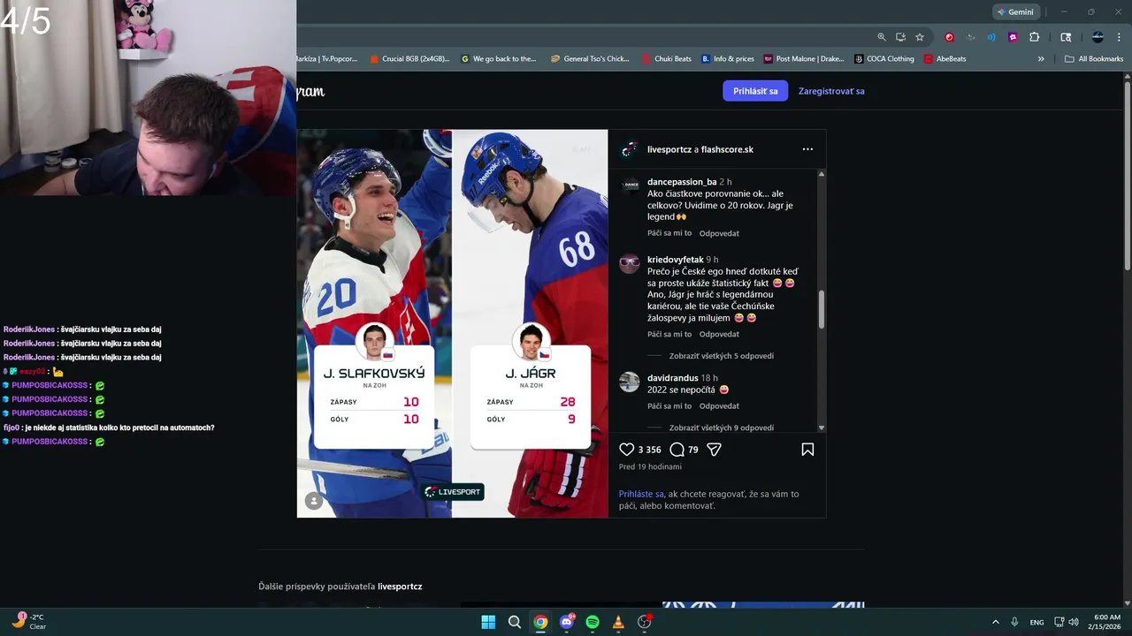
Task: Expand hidden bookmarks with double chevron
Action: (x=1041, y=59)
